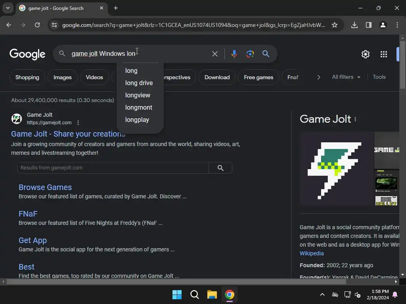Viewport: 406px width, 304px height.
Task: Close the game jolt Google Search tab
Action: click(101, 8)
